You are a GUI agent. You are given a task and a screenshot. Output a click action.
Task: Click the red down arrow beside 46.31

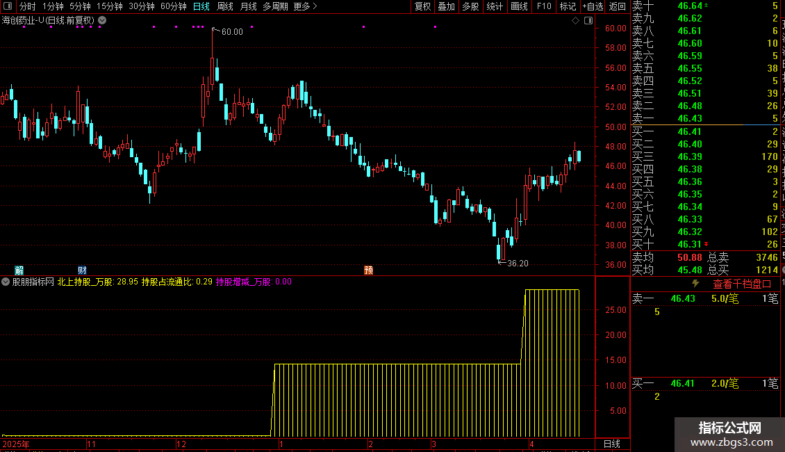[707, 244]
